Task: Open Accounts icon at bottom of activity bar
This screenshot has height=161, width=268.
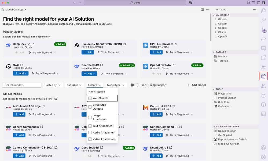Action: (x=263, y=148)
